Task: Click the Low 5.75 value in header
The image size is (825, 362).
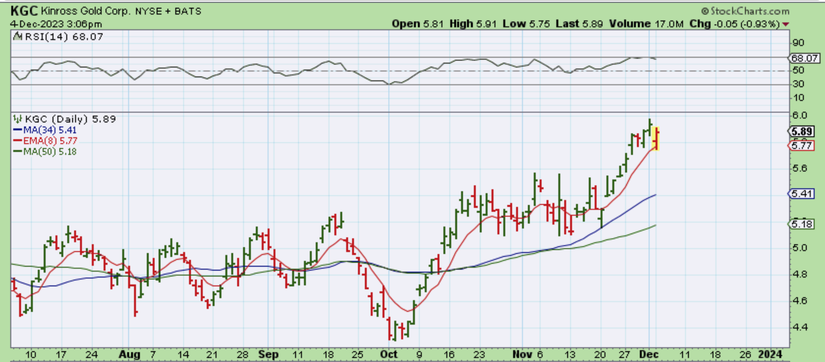Action: (526, 24)
